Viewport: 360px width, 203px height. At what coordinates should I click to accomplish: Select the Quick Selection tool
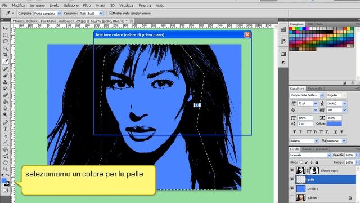(x=5, y=48)
